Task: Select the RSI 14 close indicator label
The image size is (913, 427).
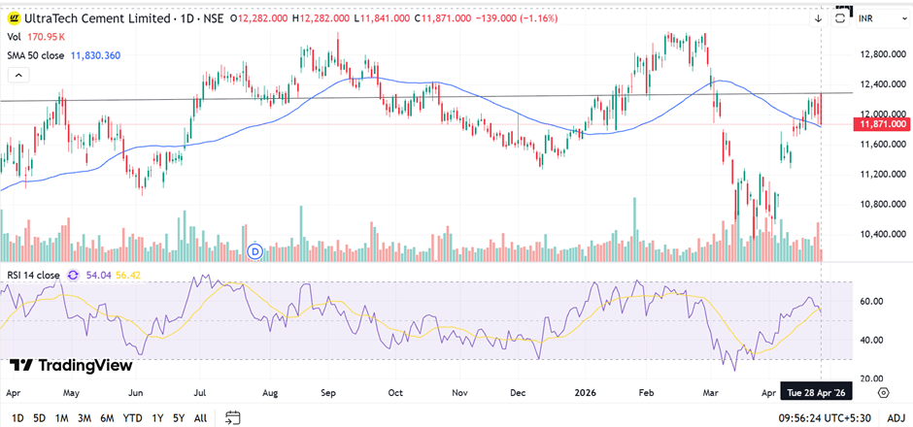Action: pos(33,276)
